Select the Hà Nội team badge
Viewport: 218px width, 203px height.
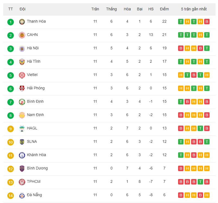[x=22, y=49]
